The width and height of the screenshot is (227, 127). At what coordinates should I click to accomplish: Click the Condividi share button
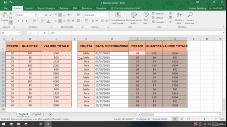point(216,8)
